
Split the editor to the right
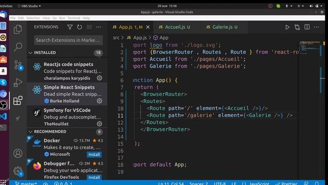pyautogui.click(x=307, y=27)
